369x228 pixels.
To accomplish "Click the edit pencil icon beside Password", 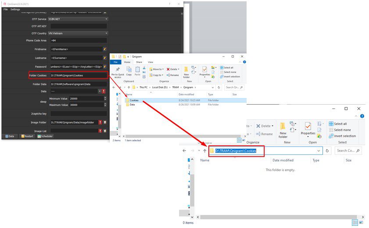I will point(105,67).
